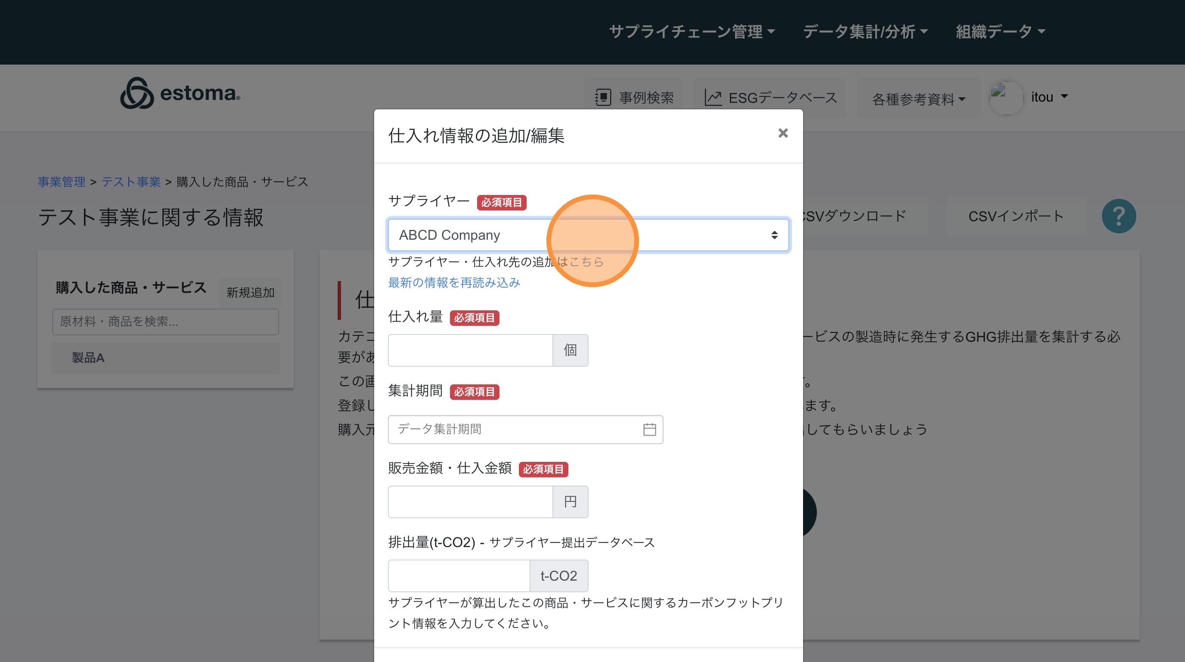Open help with the question mark icon

1119,216
